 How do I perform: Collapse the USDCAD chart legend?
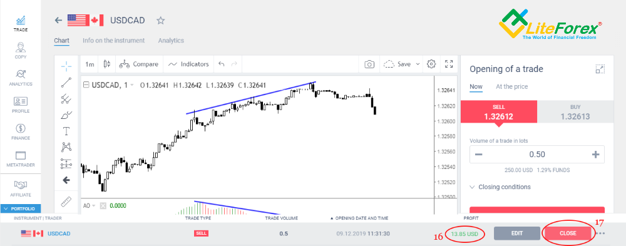[86, 85]
